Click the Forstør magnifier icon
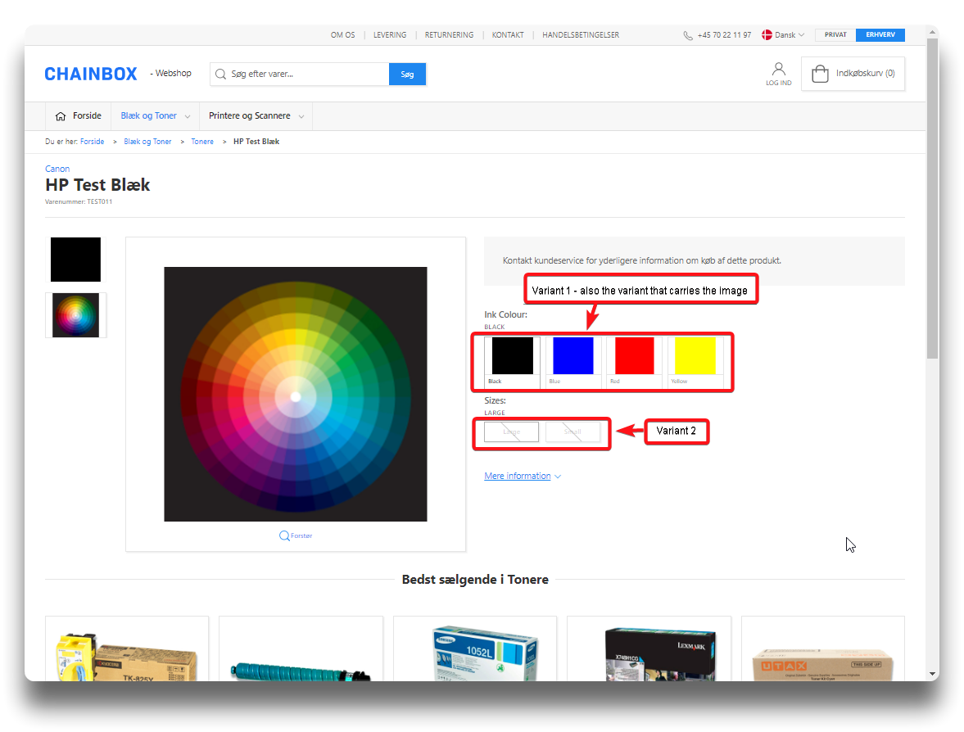The image size is (964, 732). point(284,535)
